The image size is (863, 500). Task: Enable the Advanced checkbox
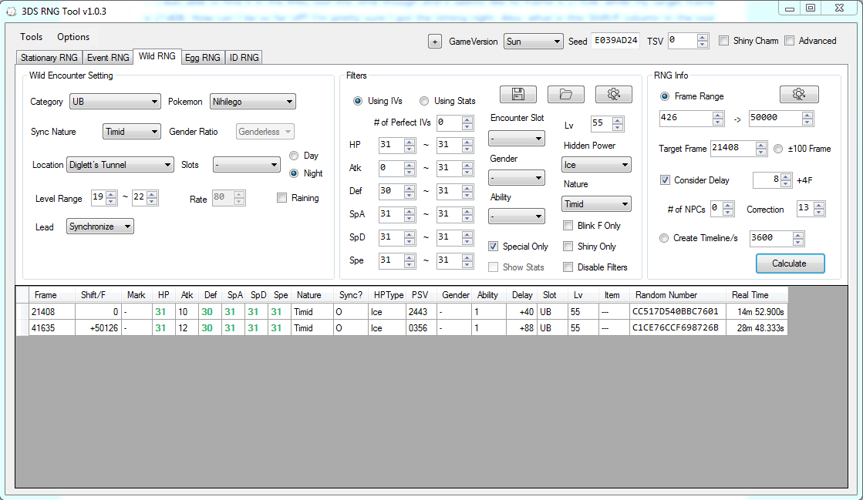point(789,41)
